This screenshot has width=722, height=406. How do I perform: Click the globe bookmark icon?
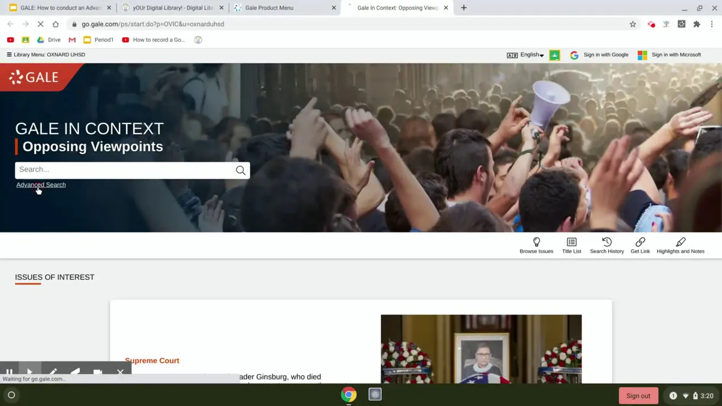198,40
